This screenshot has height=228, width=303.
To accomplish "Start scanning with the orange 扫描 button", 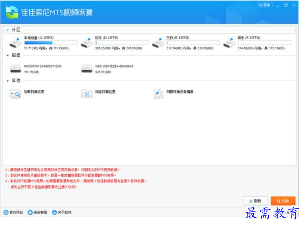I will (283, 201).
